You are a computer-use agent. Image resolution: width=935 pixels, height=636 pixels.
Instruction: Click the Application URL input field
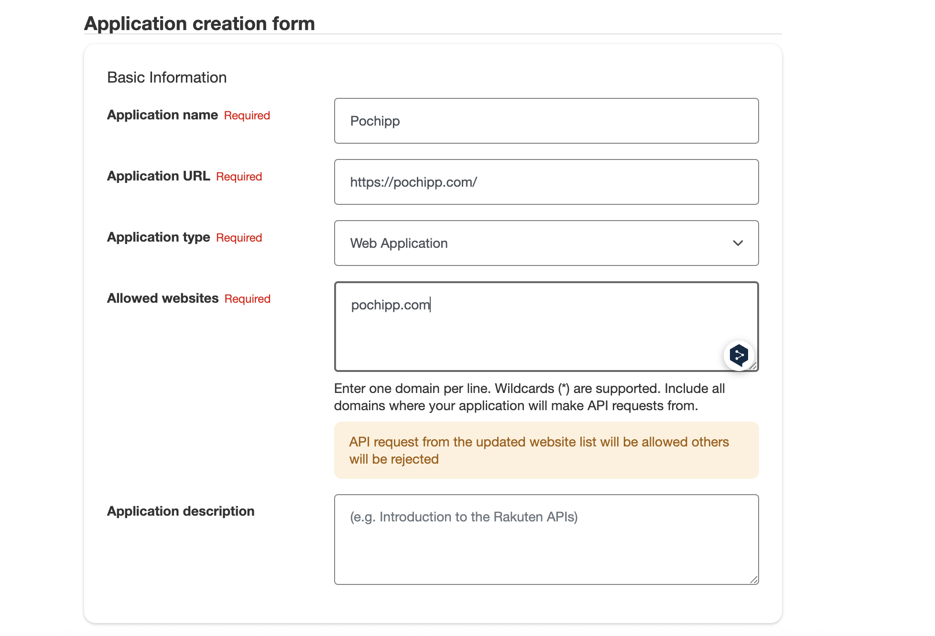(x=545, y=182)
